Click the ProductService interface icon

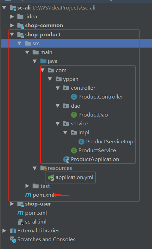click(x=74, y=150)
